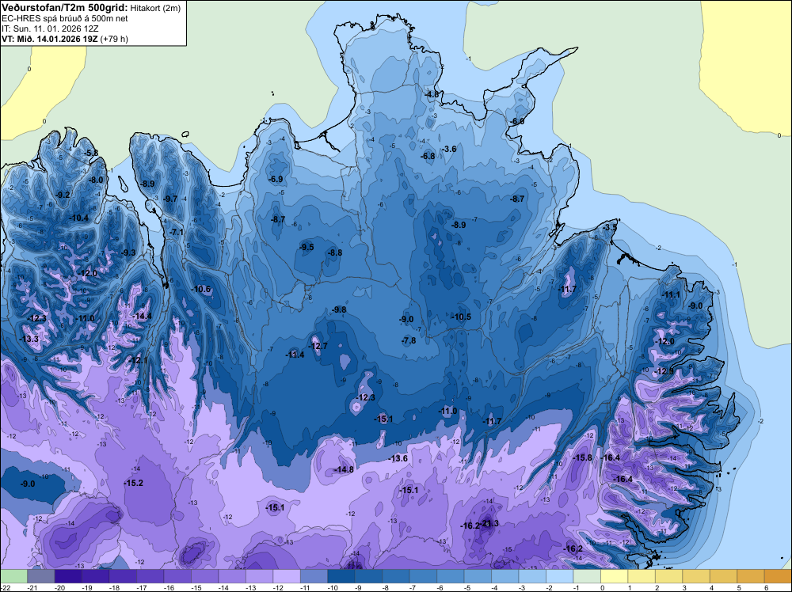Screen dimensions: 792x592
Task: Click the yellow legend swatch labeled 1
Action: [642, 575]
